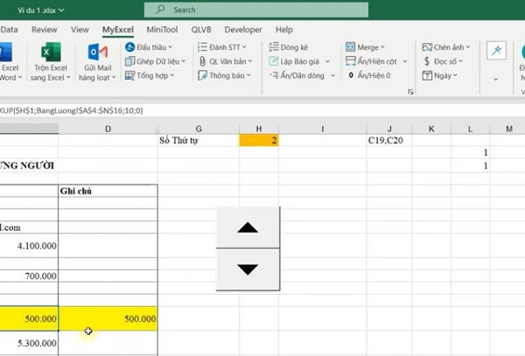The height and width of the screenshot is (356, 525).
Task: Expand the Ghép Dữ liệu dropdown arrow
Action: pos(183,61)
